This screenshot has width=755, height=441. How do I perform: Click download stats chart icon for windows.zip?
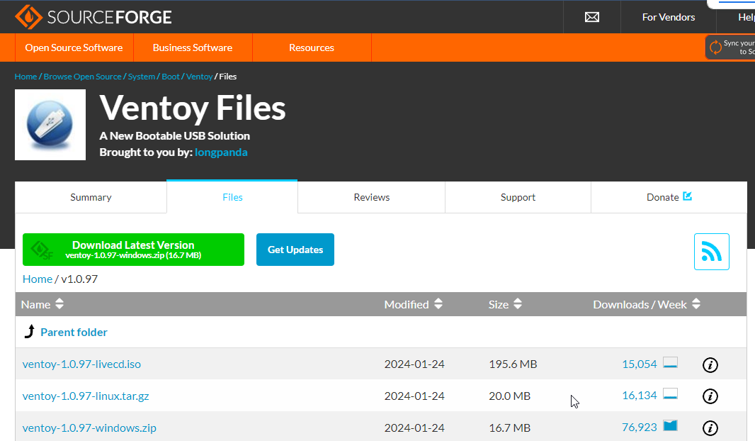click(670, 425)
